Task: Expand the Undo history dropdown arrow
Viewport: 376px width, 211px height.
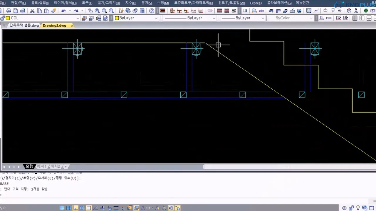Action: click(70, 11)
